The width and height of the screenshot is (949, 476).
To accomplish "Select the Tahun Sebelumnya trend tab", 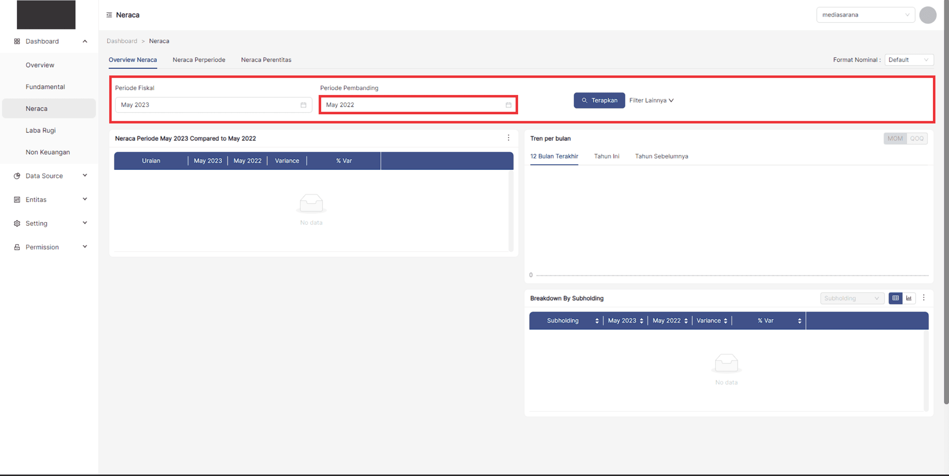I will (x=661, y=156).
